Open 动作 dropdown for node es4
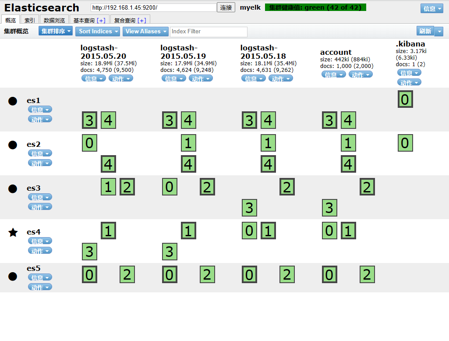Image resolution: width=449 pixels, height=341 pixels. point(40,251)
